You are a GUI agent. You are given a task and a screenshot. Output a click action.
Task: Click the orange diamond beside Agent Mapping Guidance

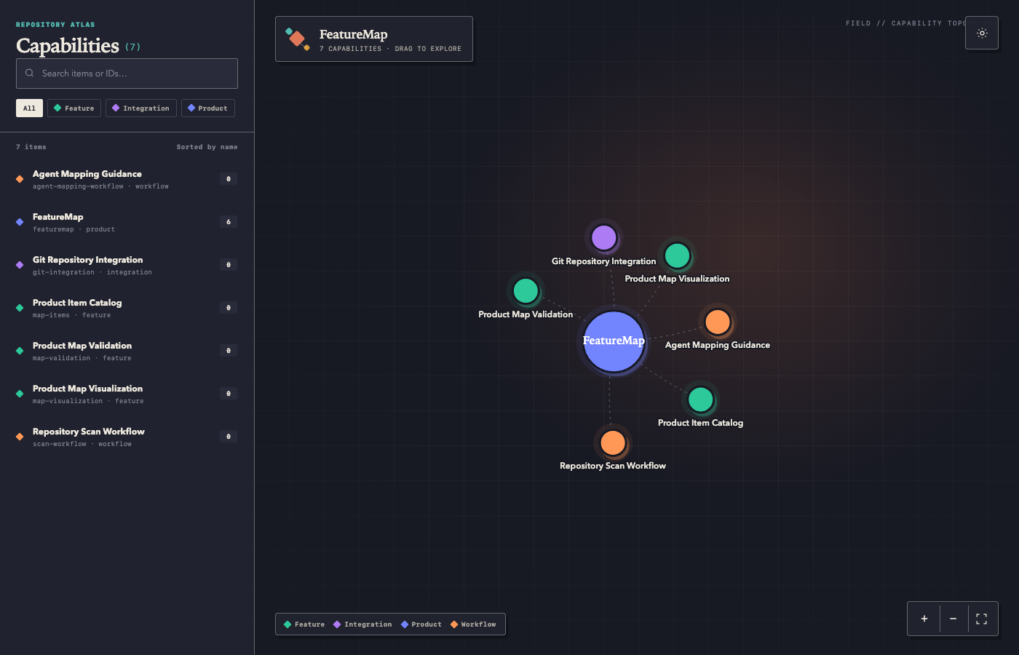pyautogui.click(x=20, y=179)
